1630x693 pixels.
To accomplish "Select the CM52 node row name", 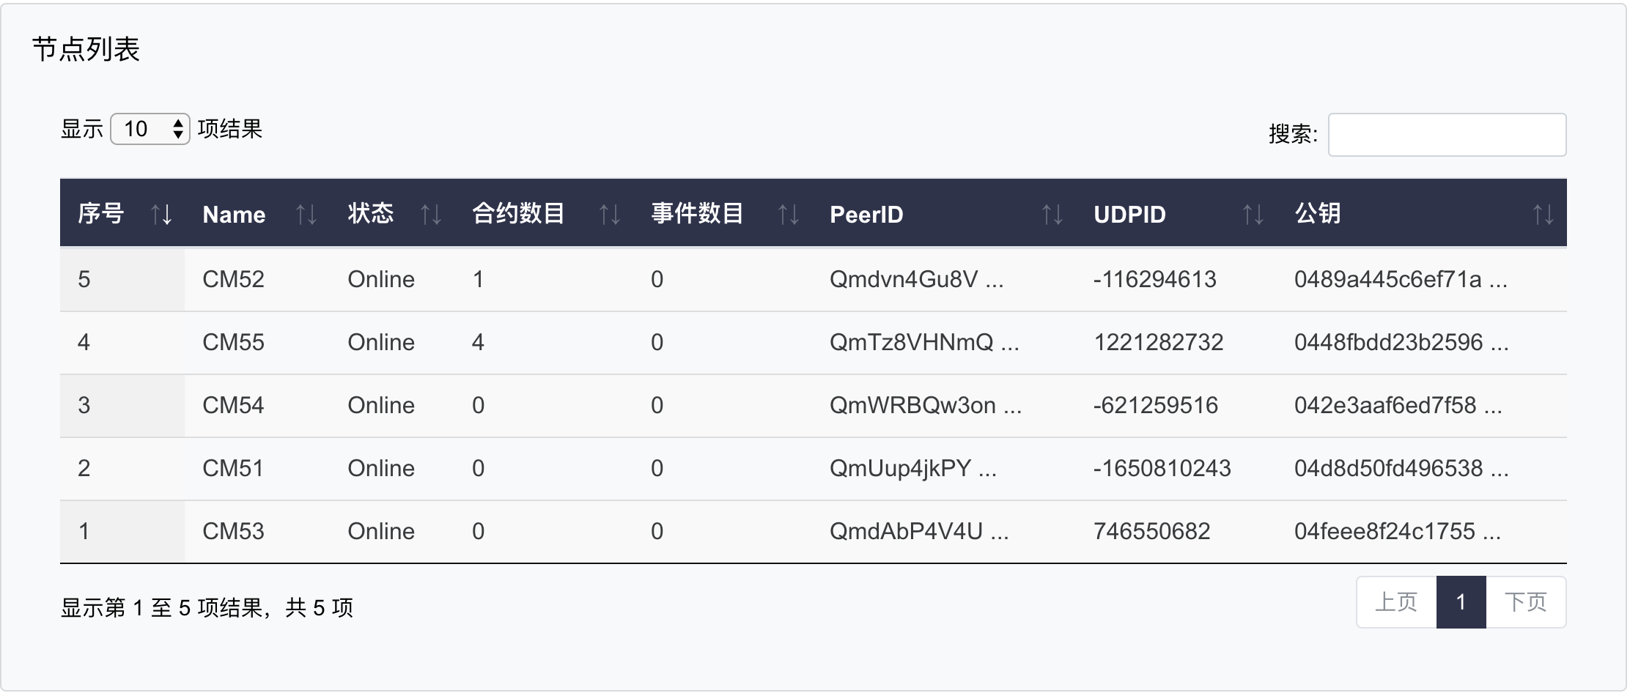I will [x=233, y=279].
